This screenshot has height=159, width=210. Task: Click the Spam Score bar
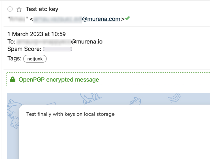click(57, 49)
